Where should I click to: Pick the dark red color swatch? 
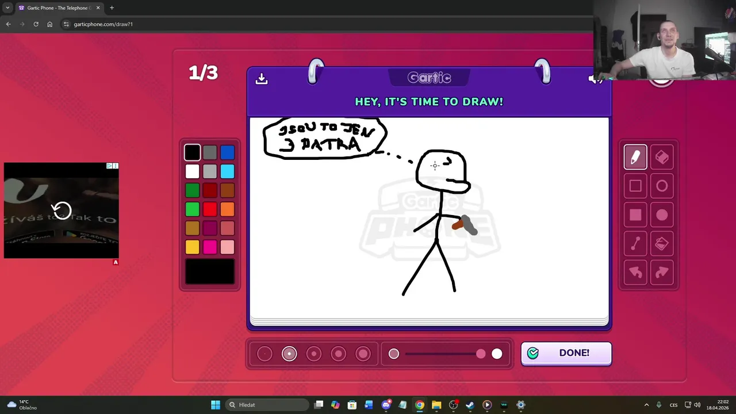(210, 190)
